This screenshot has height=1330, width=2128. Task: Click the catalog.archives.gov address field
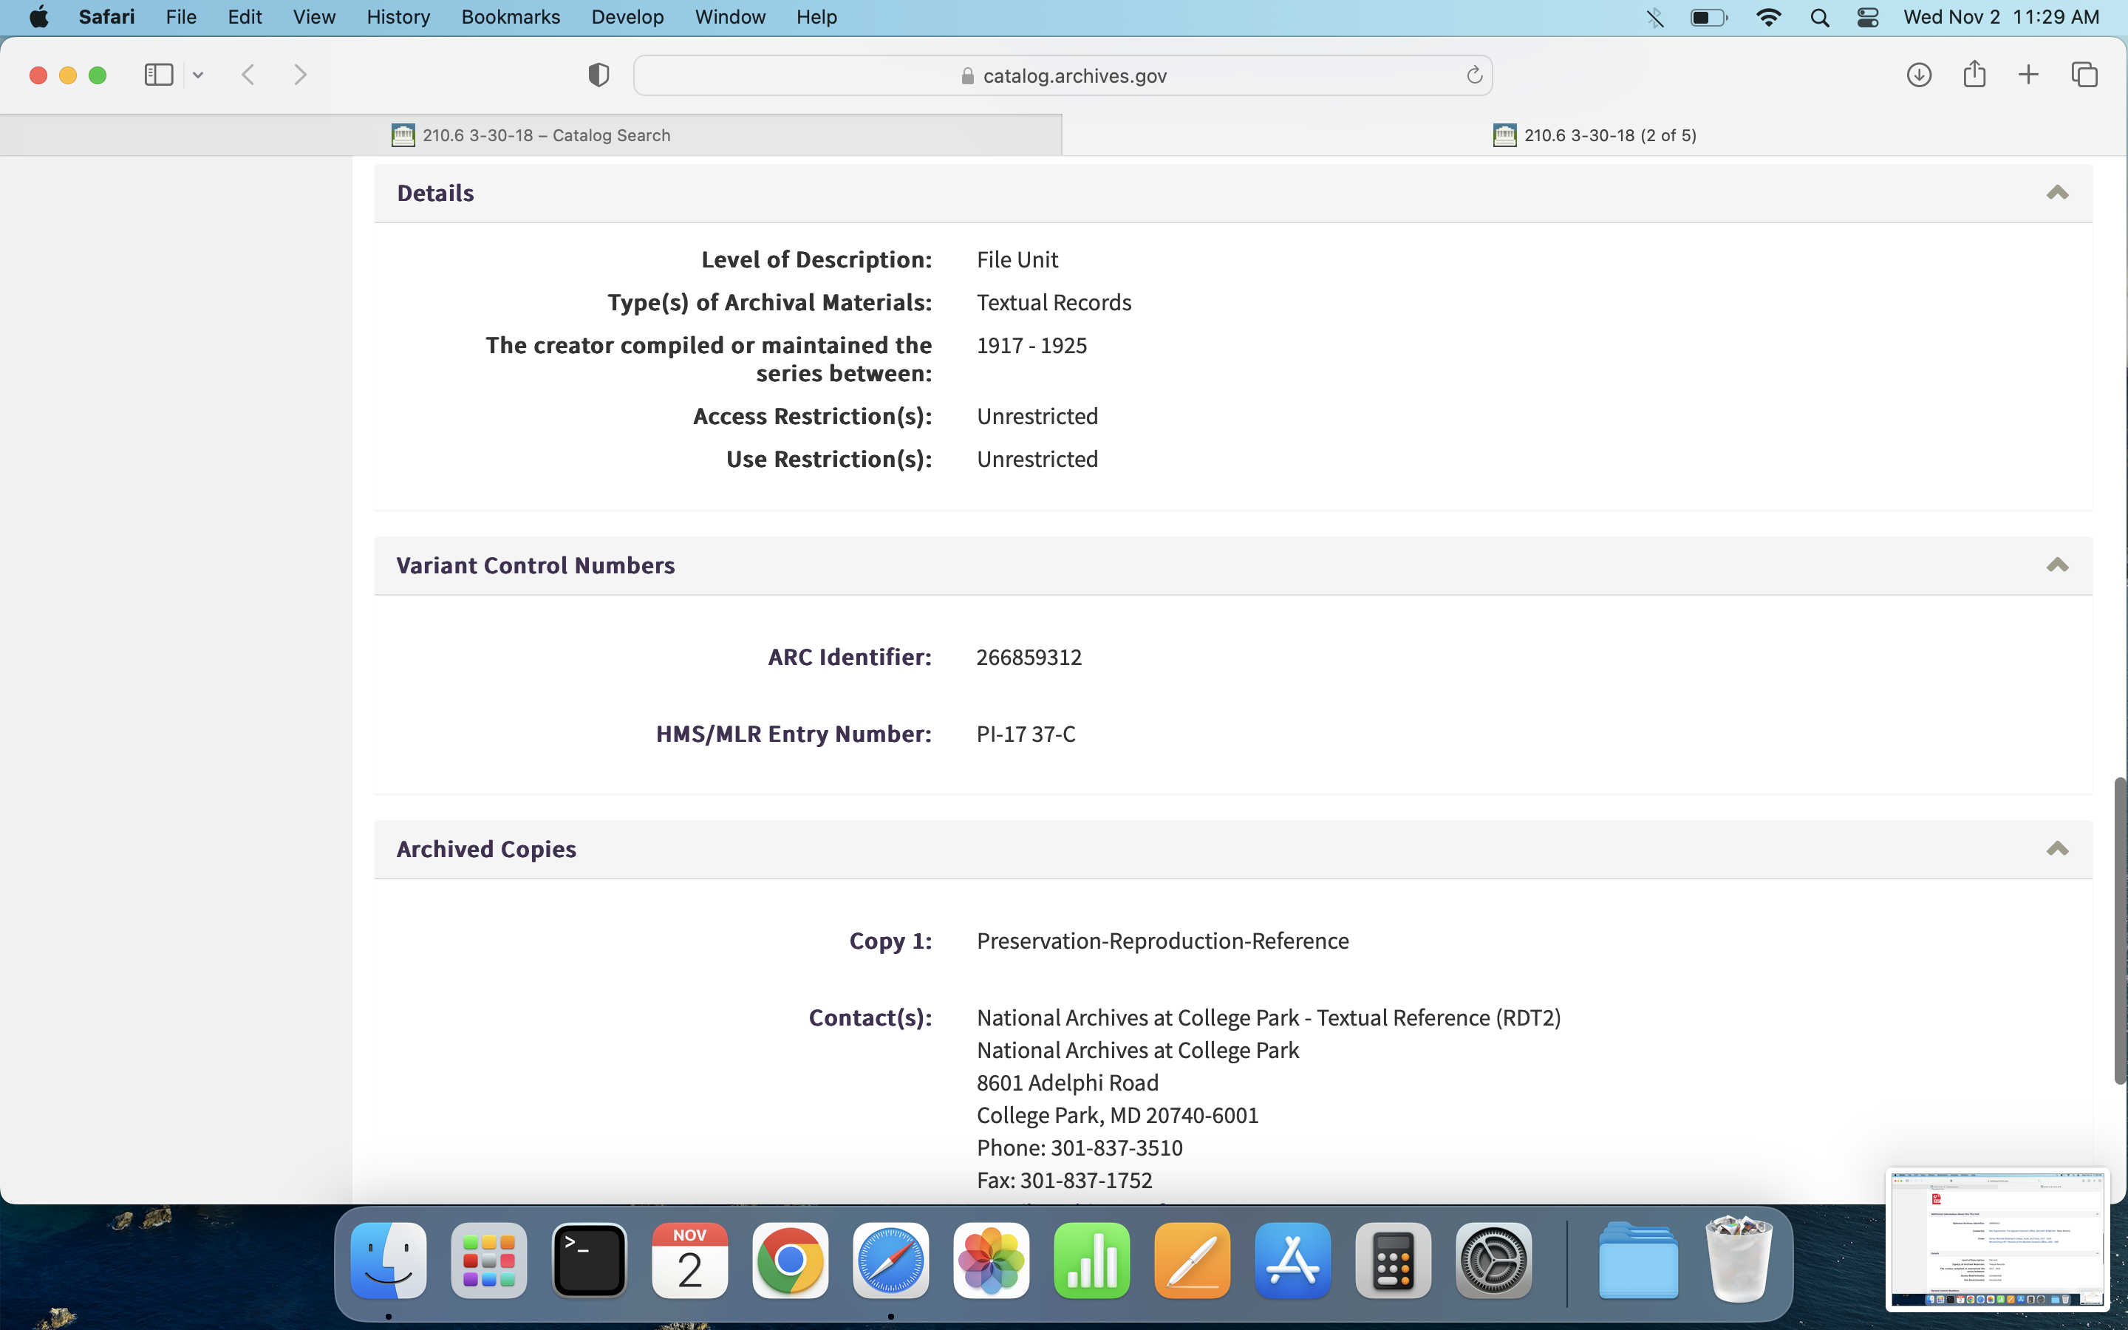1063,75
